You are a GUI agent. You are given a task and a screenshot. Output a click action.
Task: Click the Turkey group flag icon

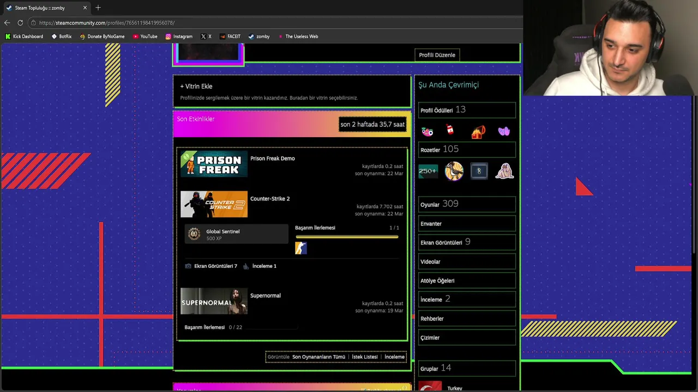tap(430, 387)
